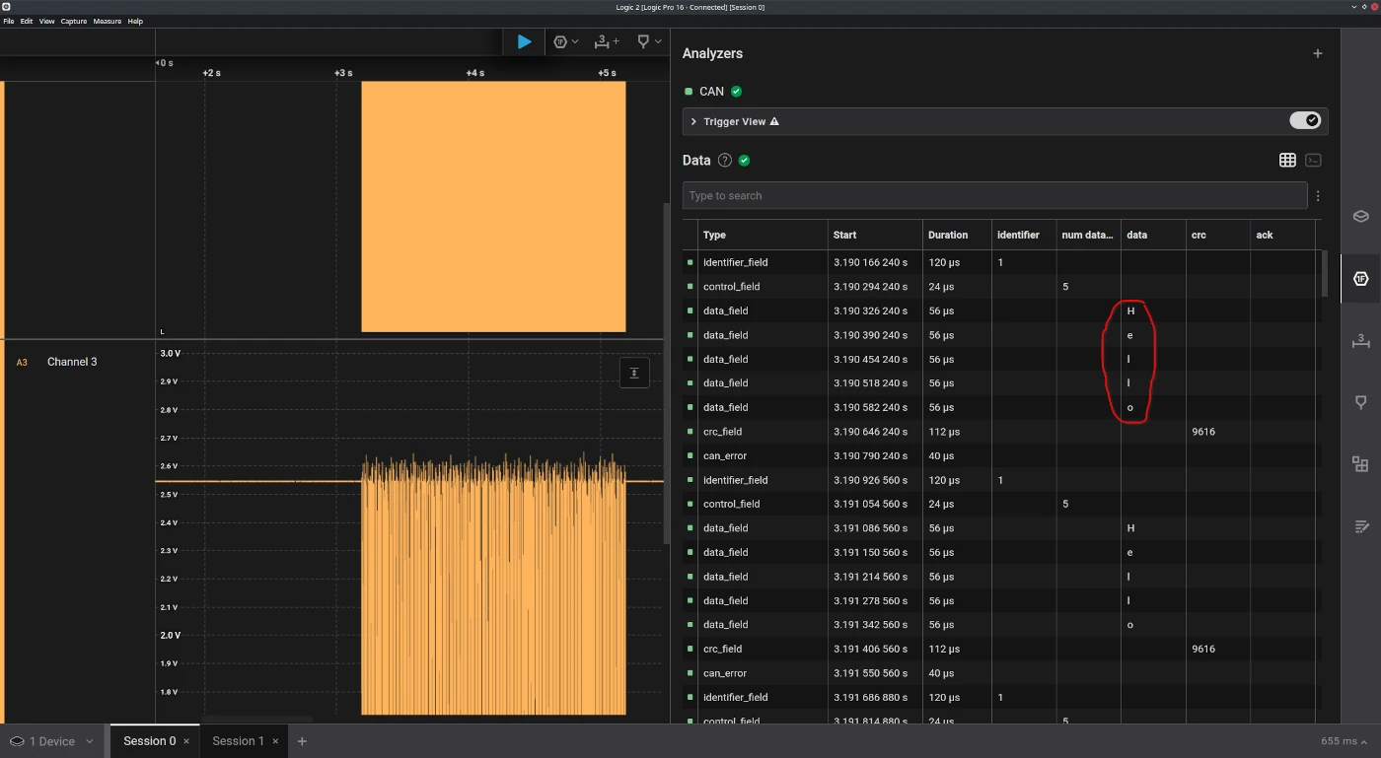Switch to the terminal view icon
Viewport: 1381px width, 758px height.
click(x=1313, y=160)
